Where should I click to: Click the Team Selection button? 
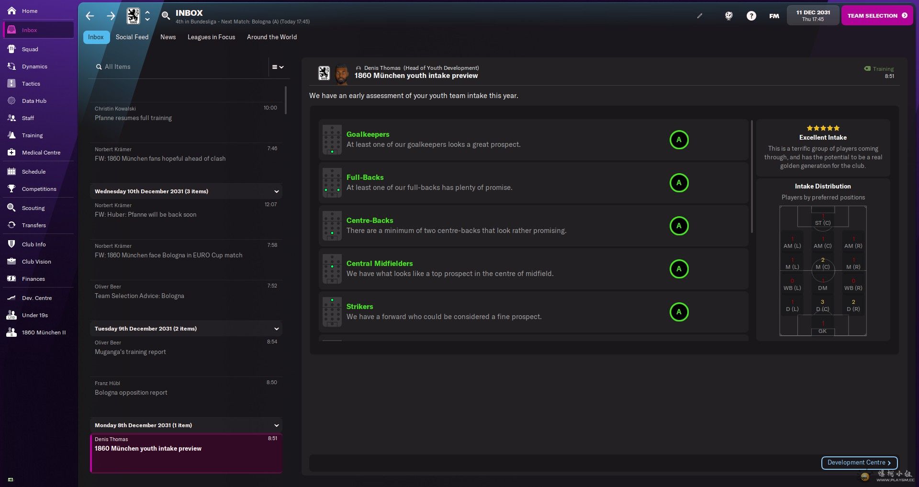[877, 15]
